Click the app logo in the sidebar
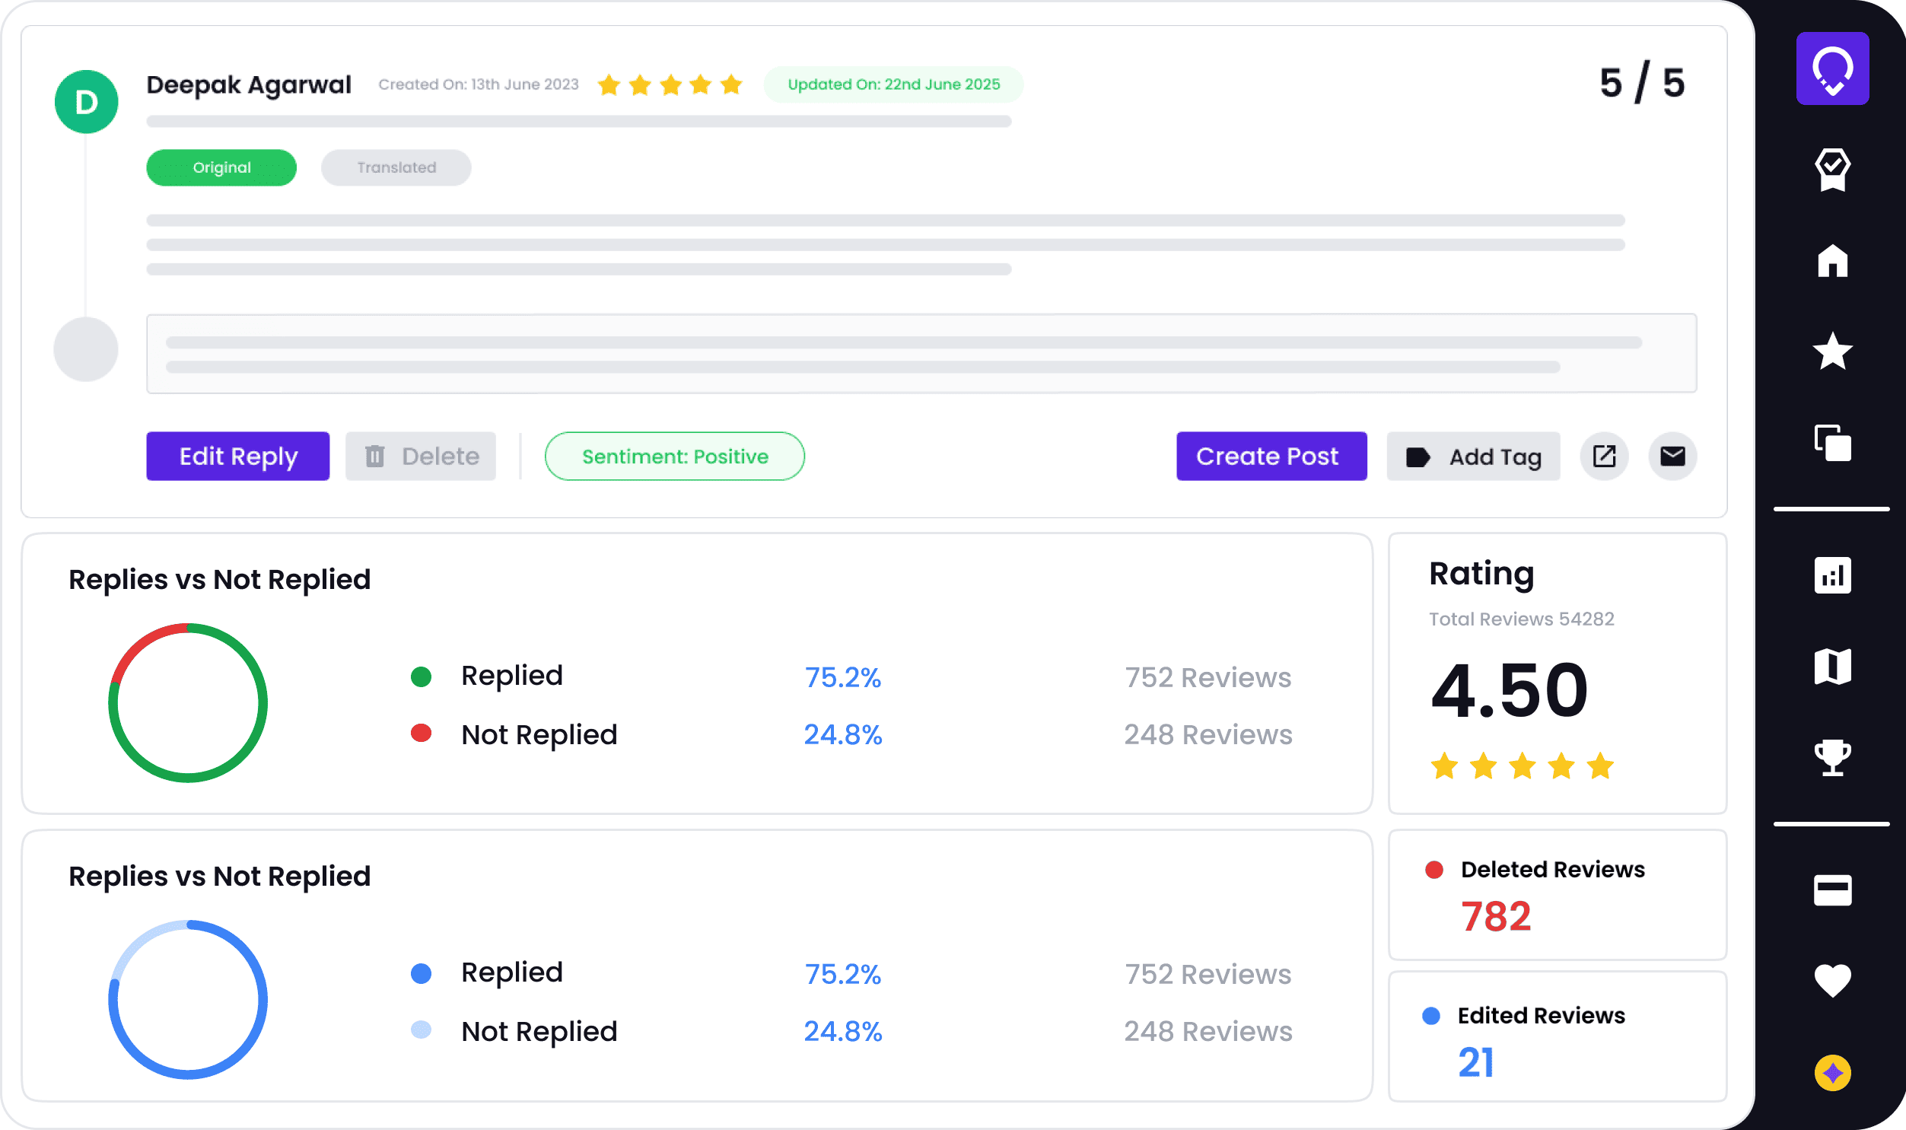The width and height of the screenshot is (1906, 1130). [x=1831, y=68]
